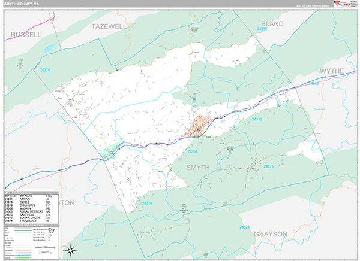
Task: Click SALTVILLE in the ZIP index table
Action: 27,215
